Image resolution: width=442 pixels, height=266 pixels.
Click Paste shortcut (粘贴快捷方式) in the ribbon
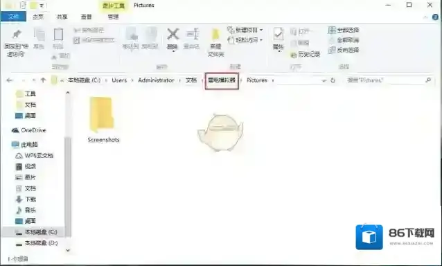coord(94,40)
